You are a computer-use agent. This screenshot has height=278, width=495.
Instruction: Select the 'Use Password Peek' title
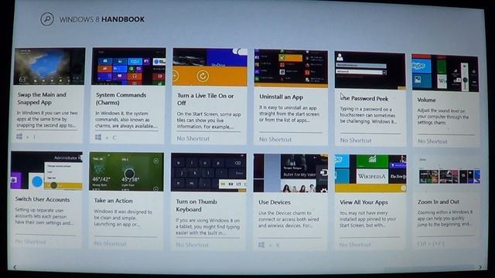364,98
